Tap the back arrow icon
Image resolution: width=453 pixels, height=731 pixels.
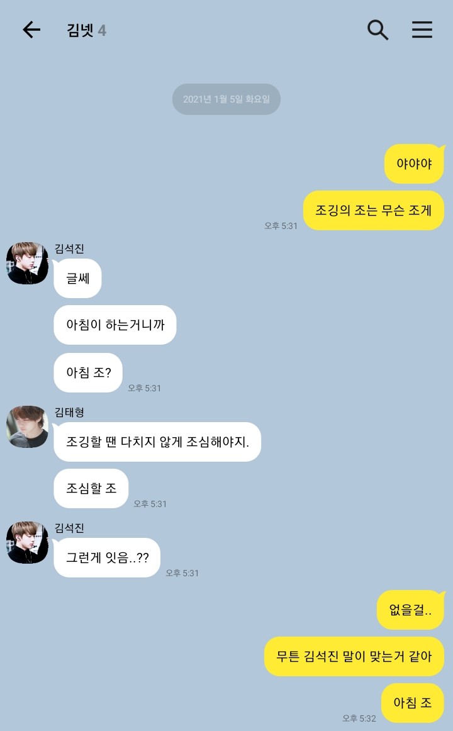point(31,30)
